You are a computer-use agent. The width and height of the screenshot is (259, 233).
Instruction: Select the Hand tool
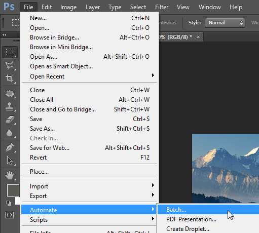(10, 175)
